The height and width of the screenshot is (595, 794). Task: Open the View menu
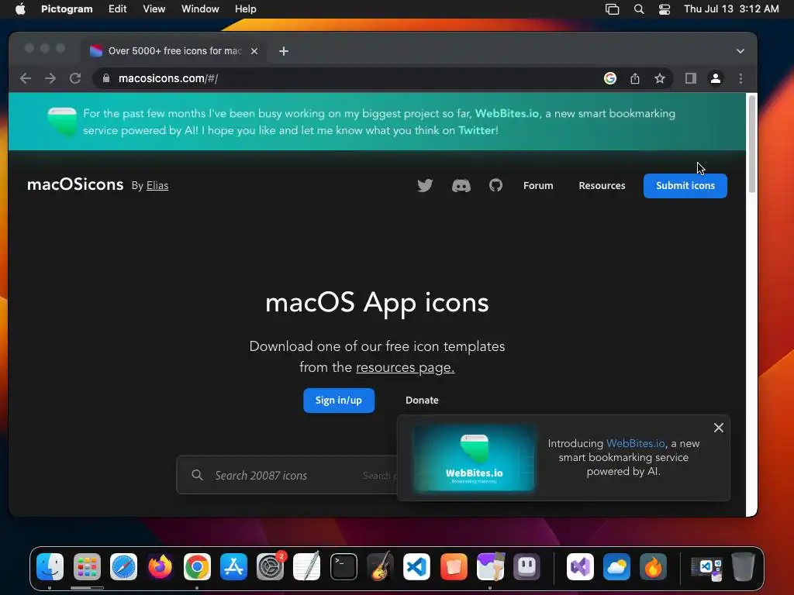click(x=154, y=9)
